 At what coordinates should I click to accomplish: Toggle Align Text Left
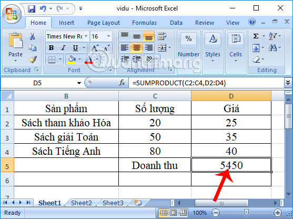tap(125, 48)
